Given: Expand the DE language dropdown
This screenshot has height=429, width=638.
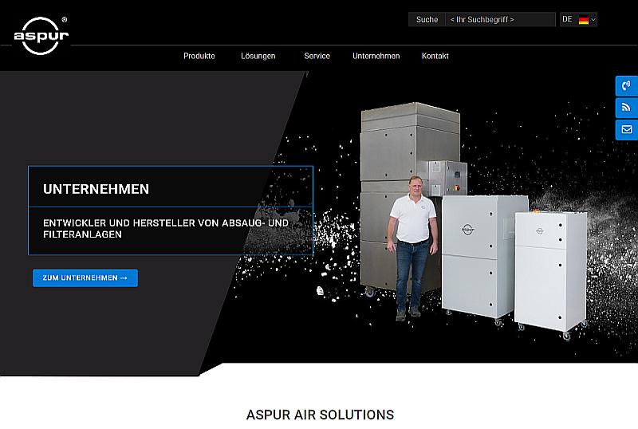Looking at the screenshot, I should click(578, 20).
